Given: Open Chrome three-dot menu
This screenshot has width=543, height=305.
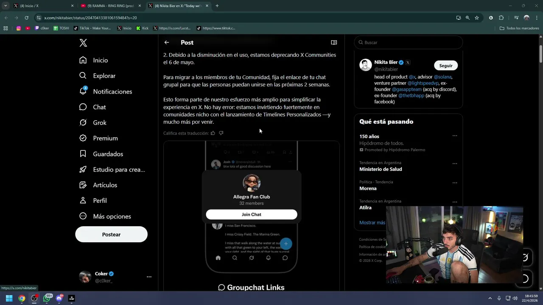Looking at the screenshot, I should coord(537,18).
